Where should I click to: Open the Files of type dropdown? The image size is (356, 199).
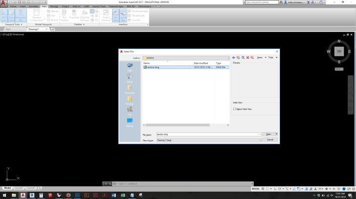pos(261,140)
